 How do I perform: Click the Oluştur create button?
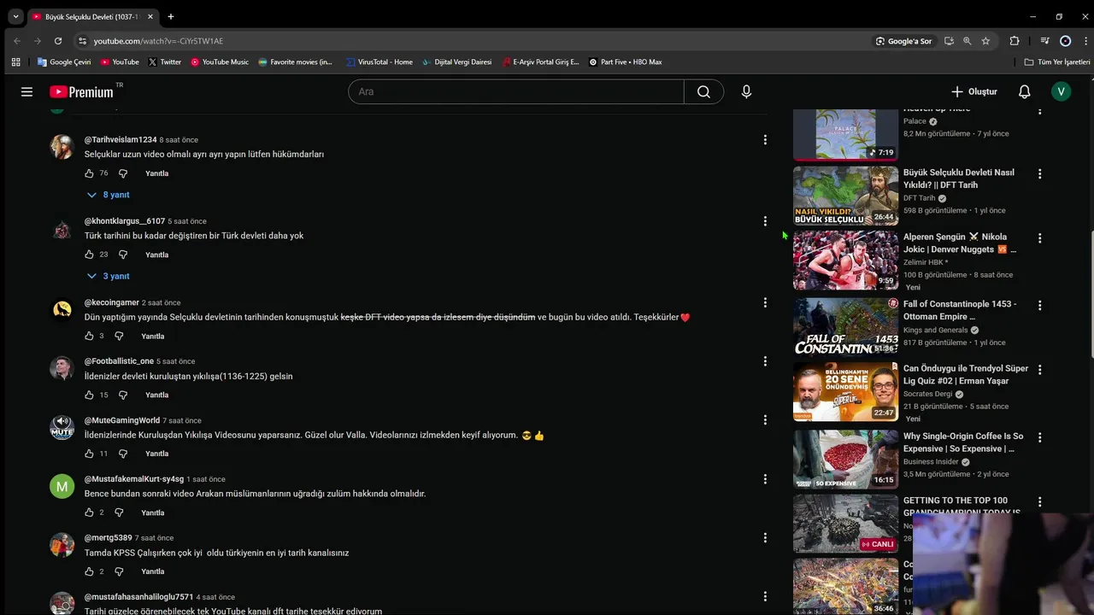[x=973, y=91]
